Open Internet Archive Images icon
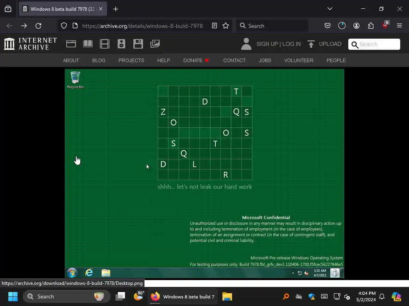409x306 pixels. point(155,44)
